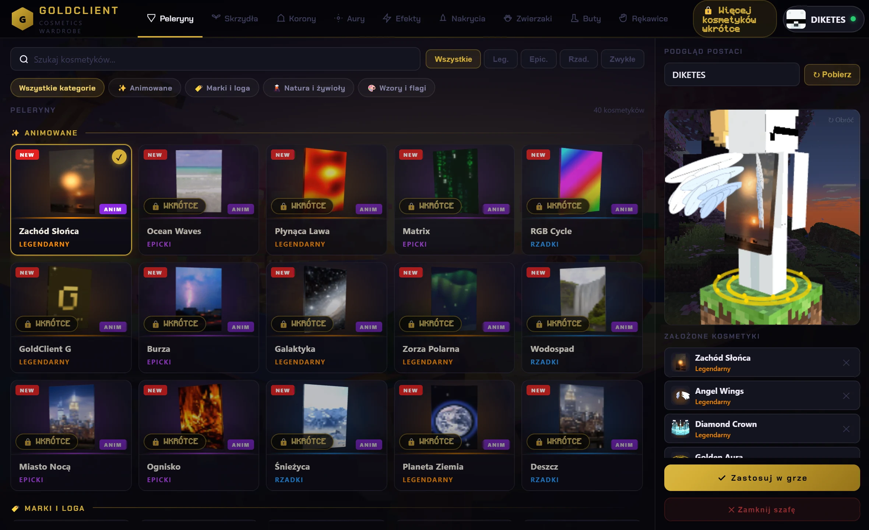
Task: Click the tag icon beside MARKI I LOGA heading
Action: coord(15,509)
